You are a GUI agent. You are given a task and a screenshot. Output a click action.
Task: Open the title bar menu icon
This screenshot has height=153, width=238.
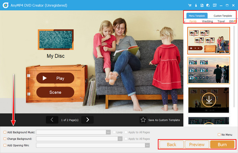point(215,5)
